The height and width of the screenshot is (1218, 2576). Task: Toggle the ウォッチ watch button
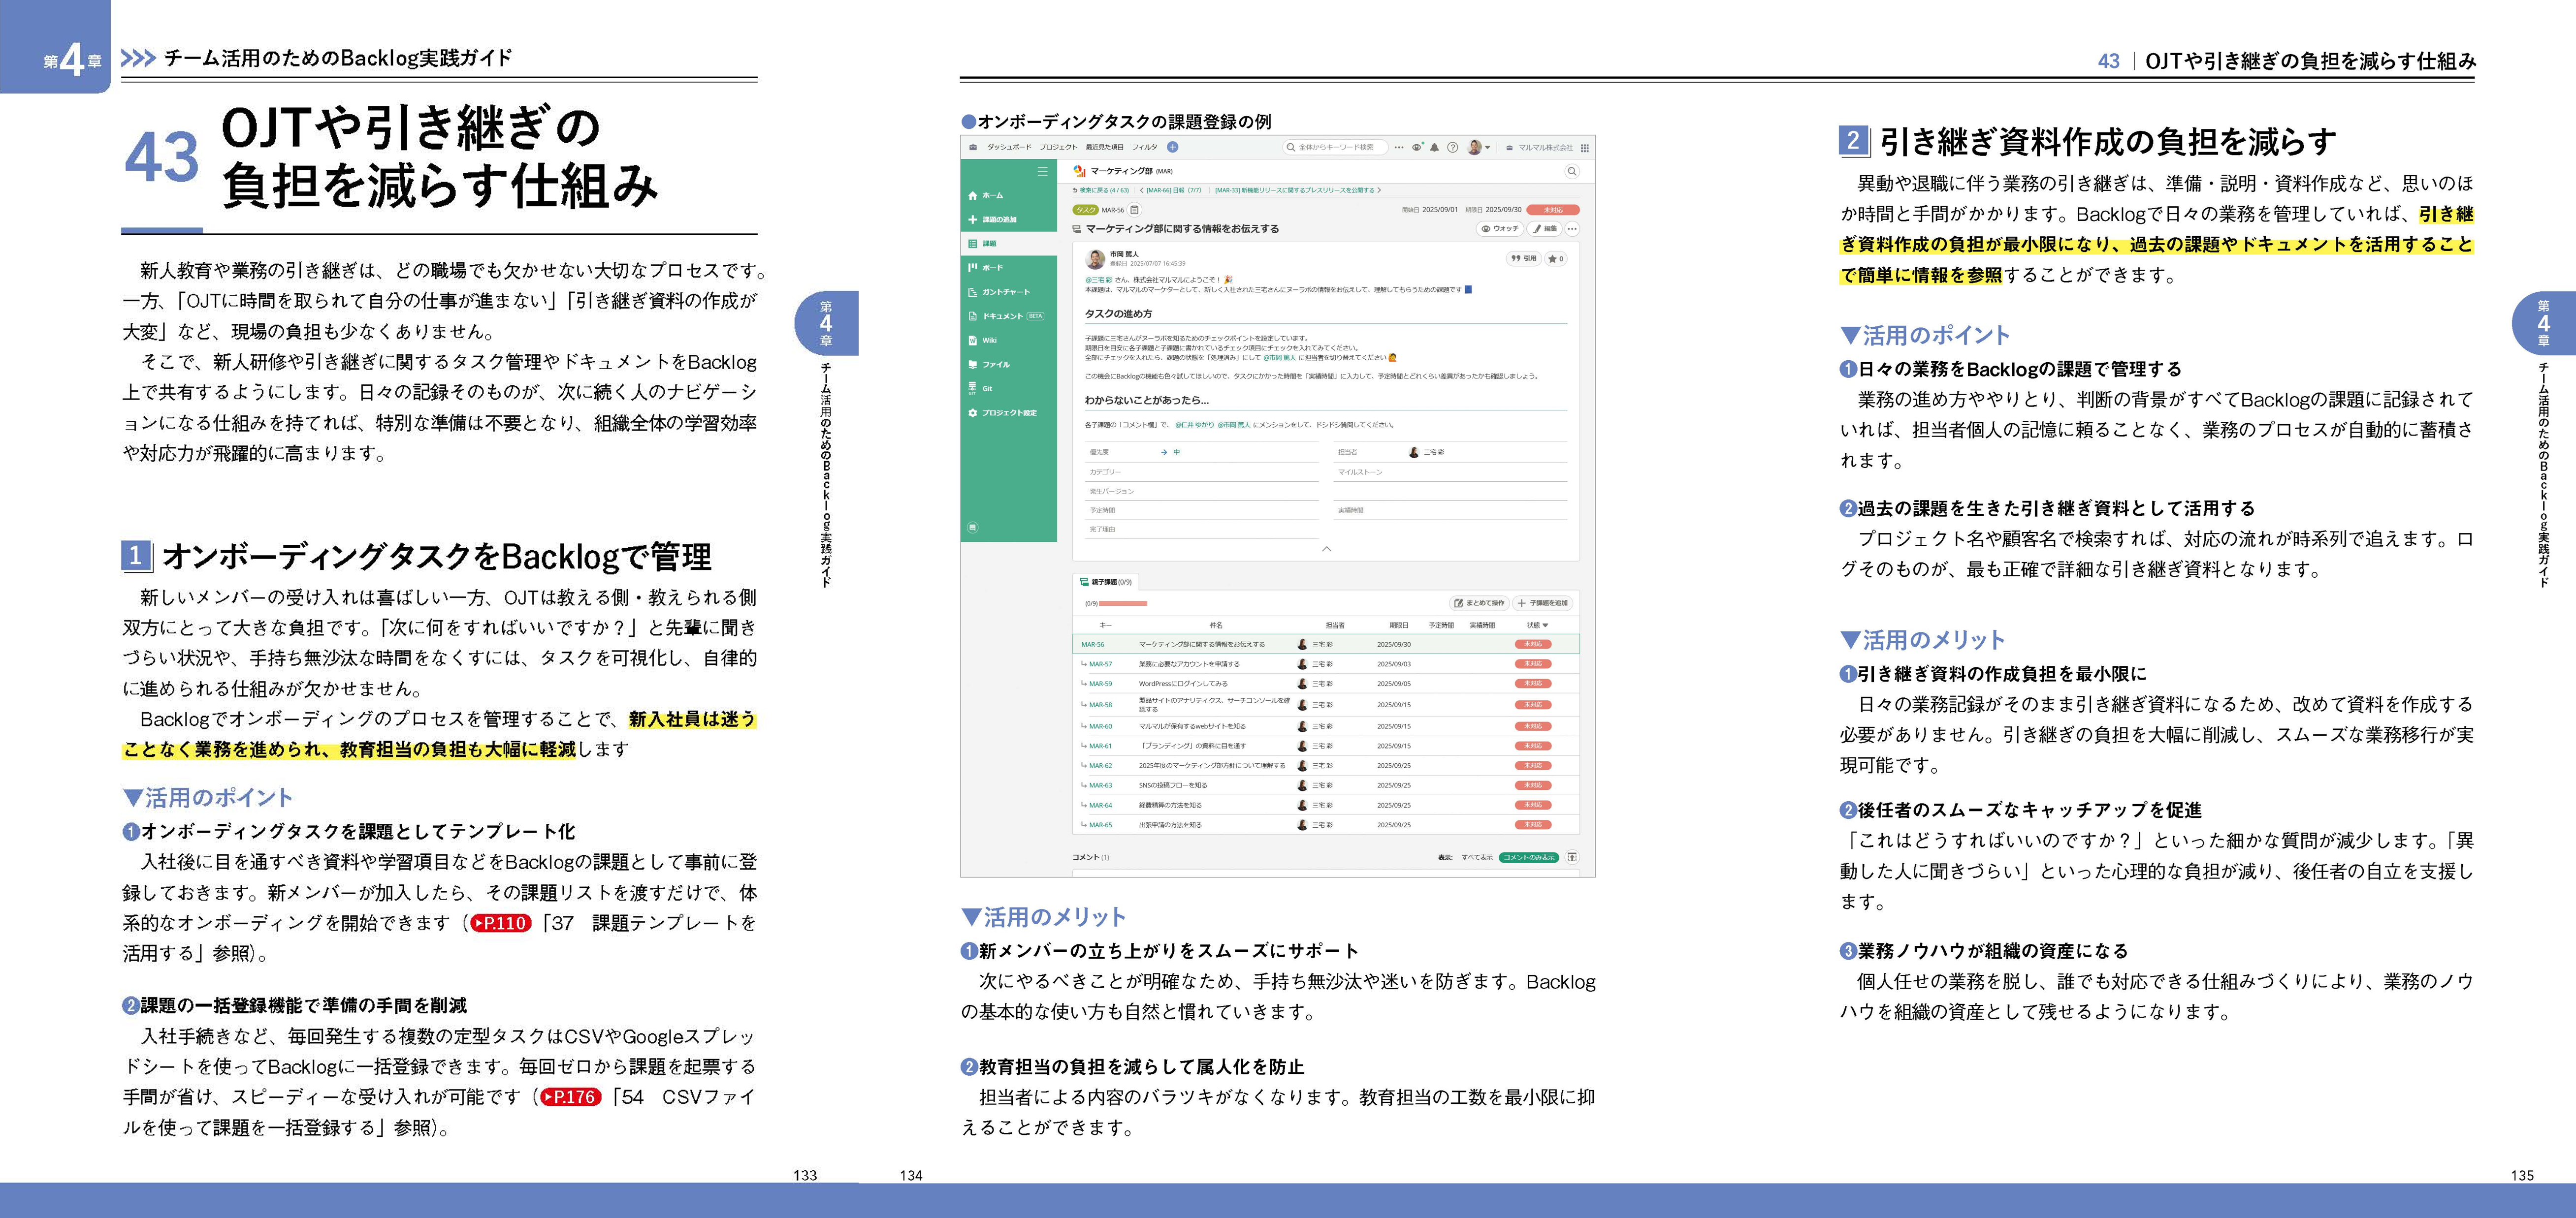(x=1500, y=229)
